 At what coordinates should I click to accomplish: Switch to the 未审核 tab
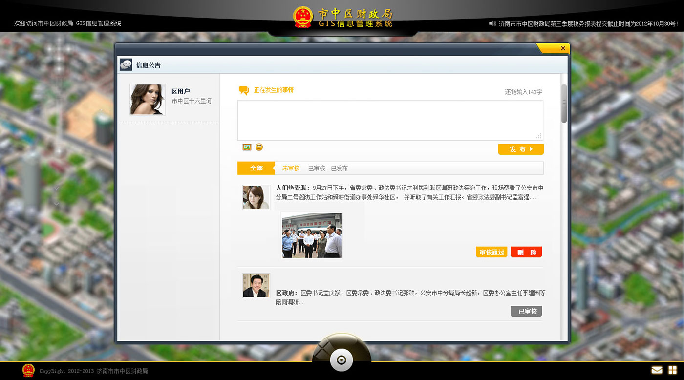pos(291,168)
